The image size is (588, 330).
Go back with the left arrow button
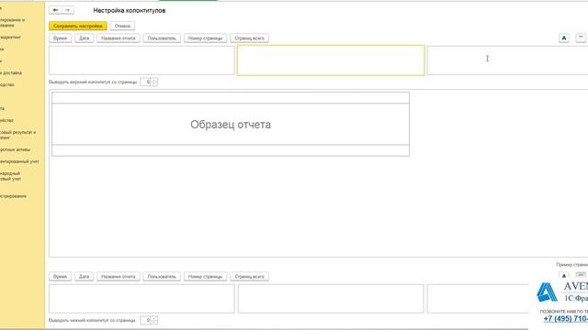pos(55,10)
